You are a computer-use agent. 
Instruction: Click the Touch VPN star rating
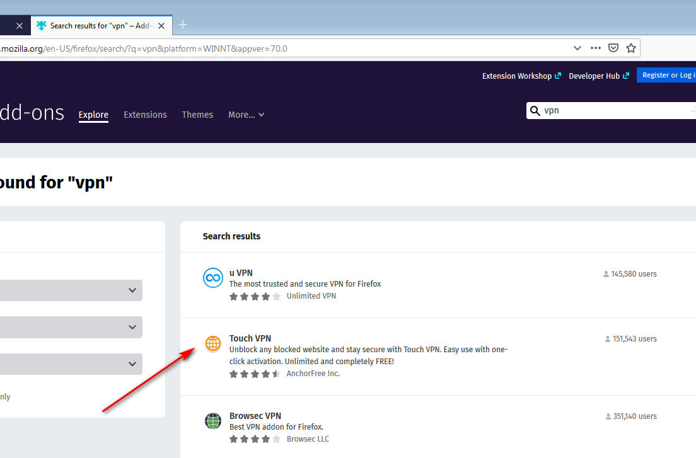pos(255,374)
